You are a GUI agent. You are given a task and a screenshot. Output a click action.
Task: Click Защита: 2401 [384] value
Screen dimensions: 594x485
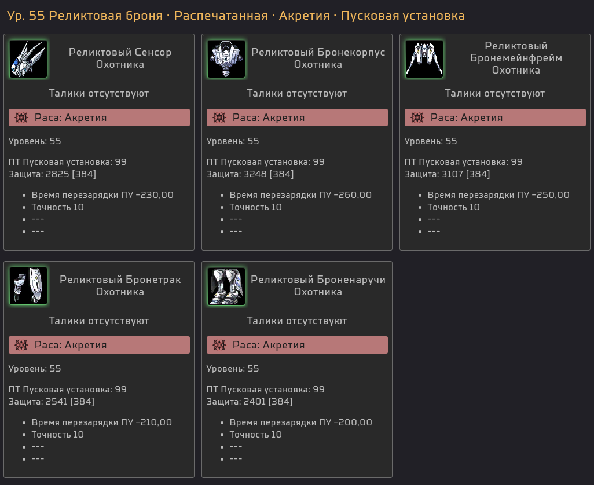pos(250,401)
